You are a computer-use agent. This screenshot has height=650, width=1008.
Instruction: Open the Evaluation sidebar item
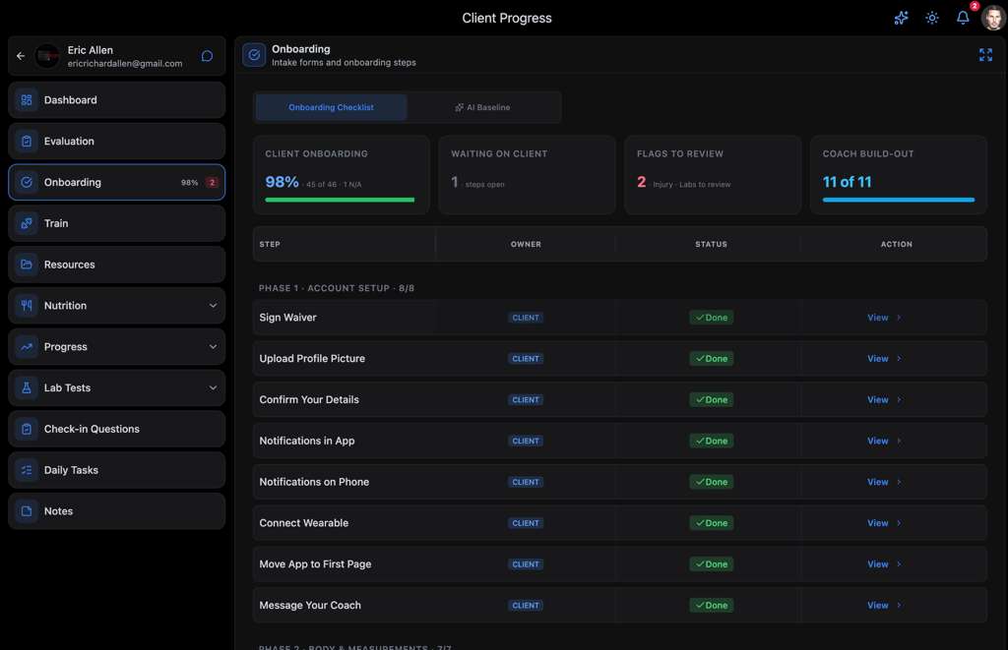pyautogui.click(x=116, y=142)
